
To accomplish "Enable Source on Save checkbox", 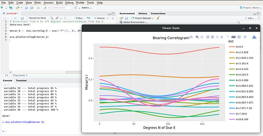I will 27,18.
